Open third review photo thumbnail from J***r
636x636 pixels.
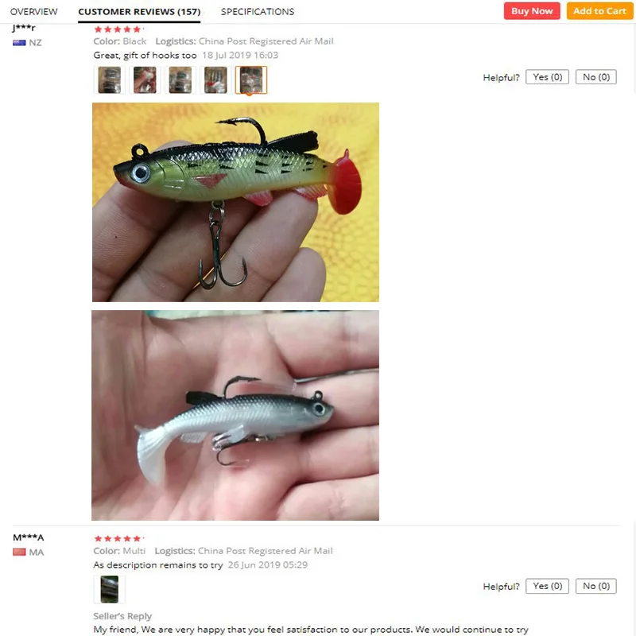coord(180,80)
